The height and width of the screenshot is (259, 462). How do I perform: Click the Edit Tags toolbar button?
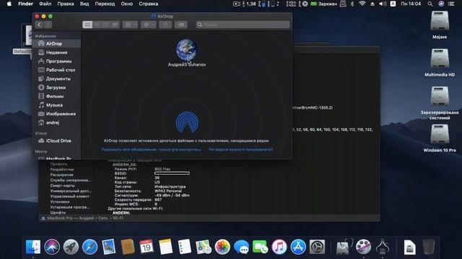click(x=181, y=24)
